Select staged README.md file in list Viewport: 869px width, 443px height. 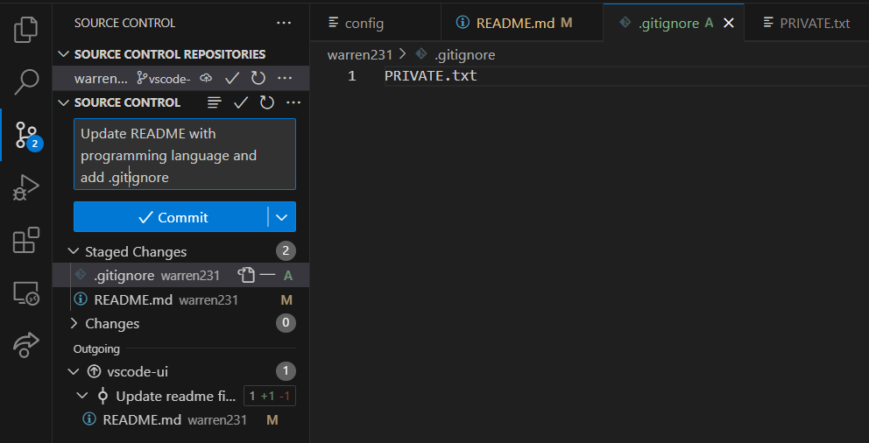coord(180,300)
